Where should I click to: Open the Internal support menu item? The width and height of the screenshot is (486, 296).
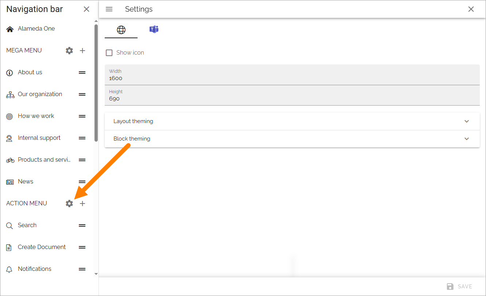39,138
